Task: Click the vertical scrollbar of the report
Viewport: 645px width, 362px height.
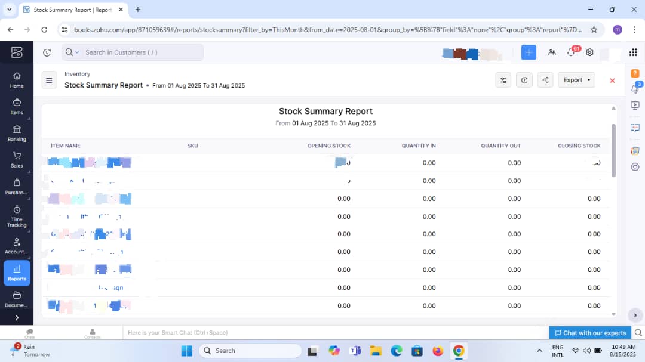Action: coord(613,150)
